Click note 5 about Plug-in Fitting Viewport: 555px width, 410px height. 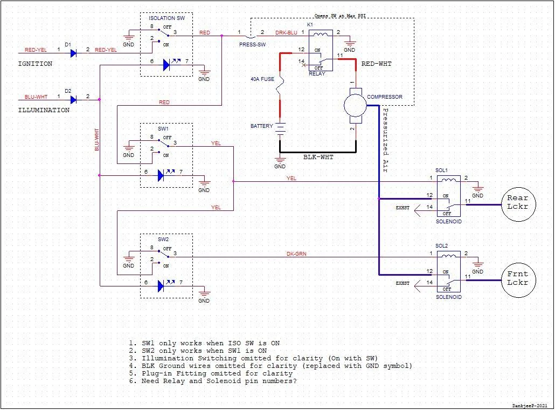click(x=211, y=373)
